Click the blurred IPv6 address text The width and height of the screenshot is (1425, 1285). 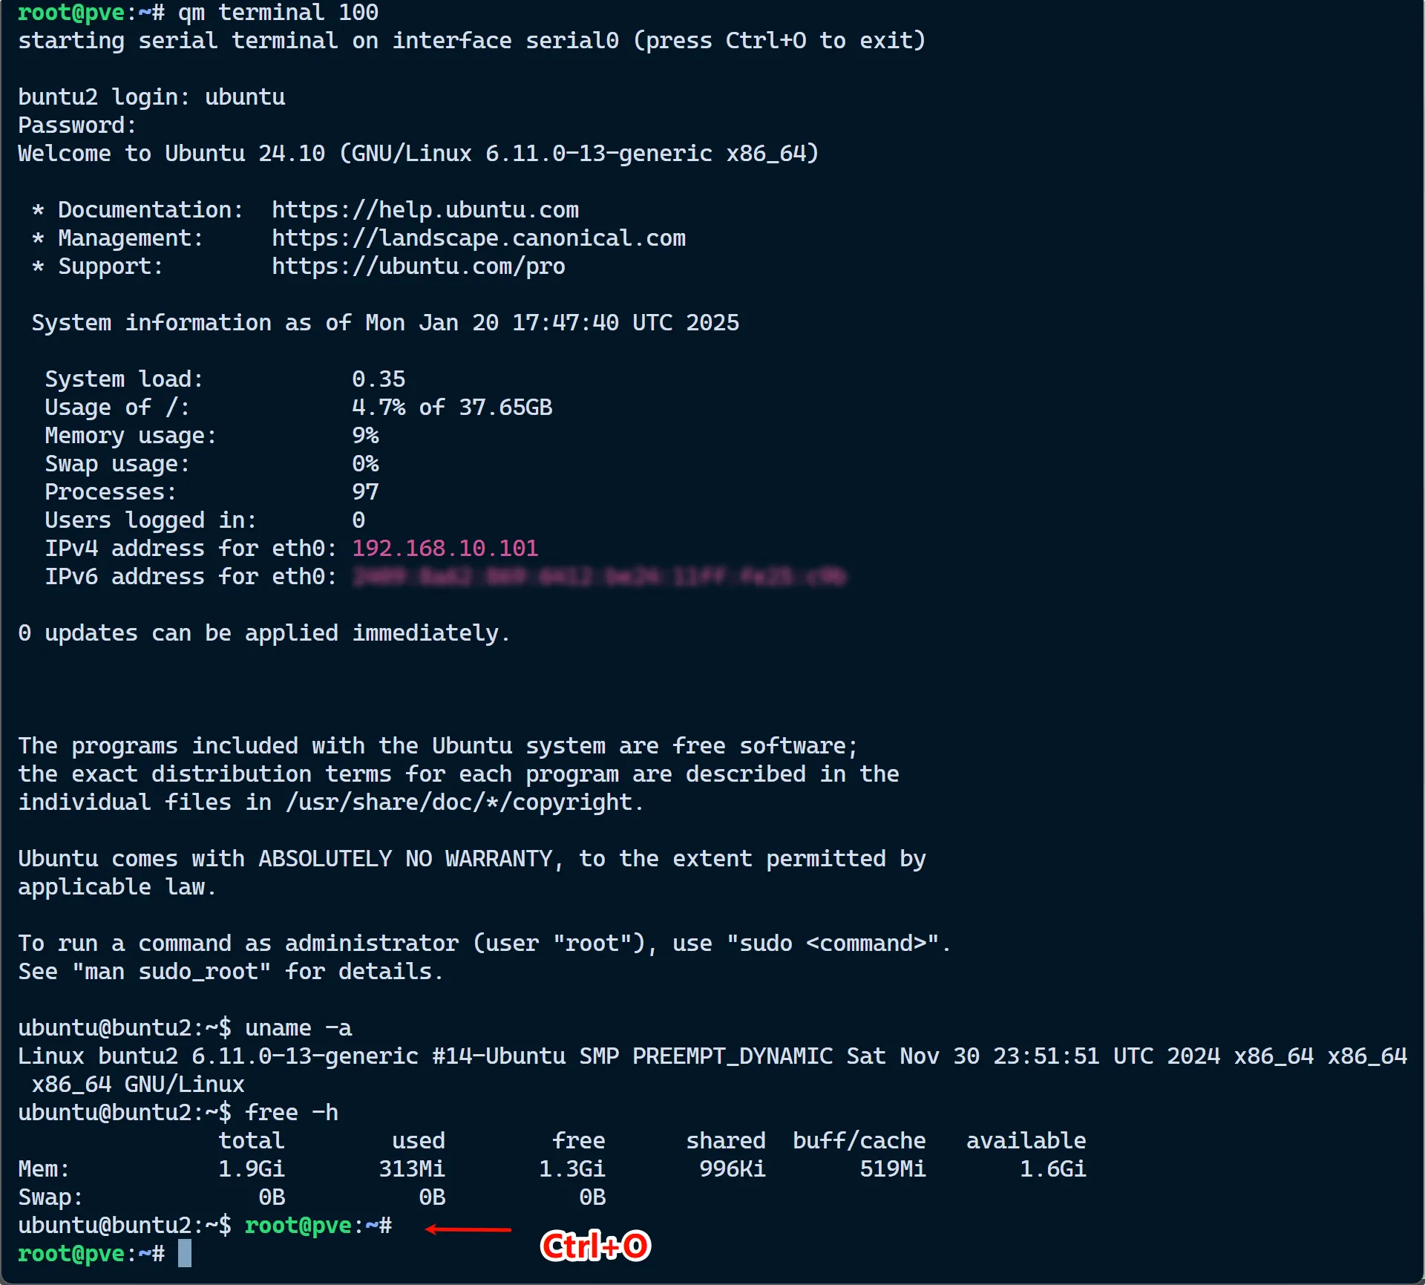598,577
